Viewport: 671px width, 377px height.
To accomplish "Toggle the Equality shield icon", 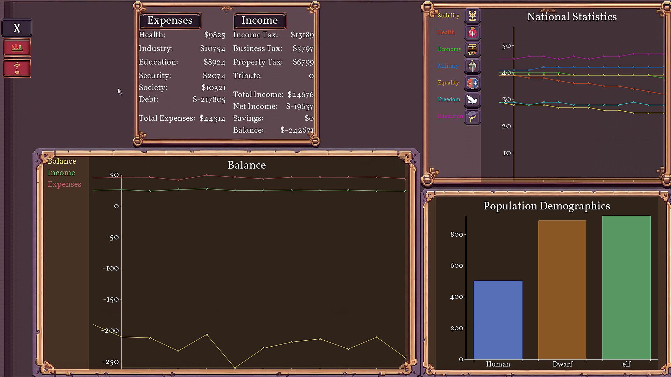I will (472, 83).
